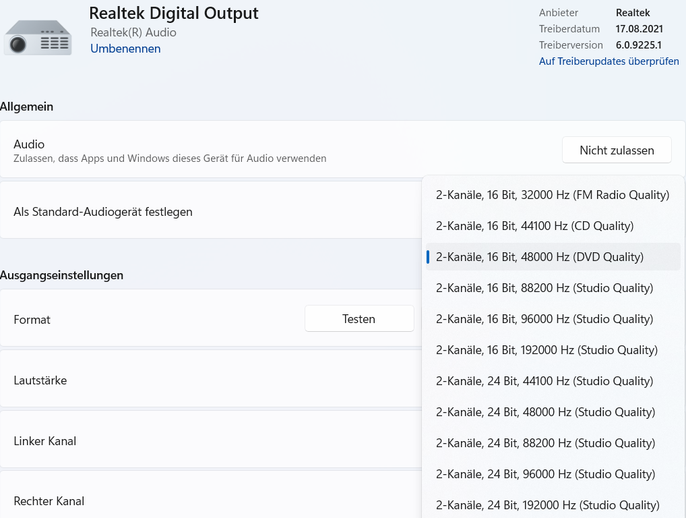686x518 pixels.
Task: Click the Realtek Digital Output device icon
Action: click(x=38, y=37)
